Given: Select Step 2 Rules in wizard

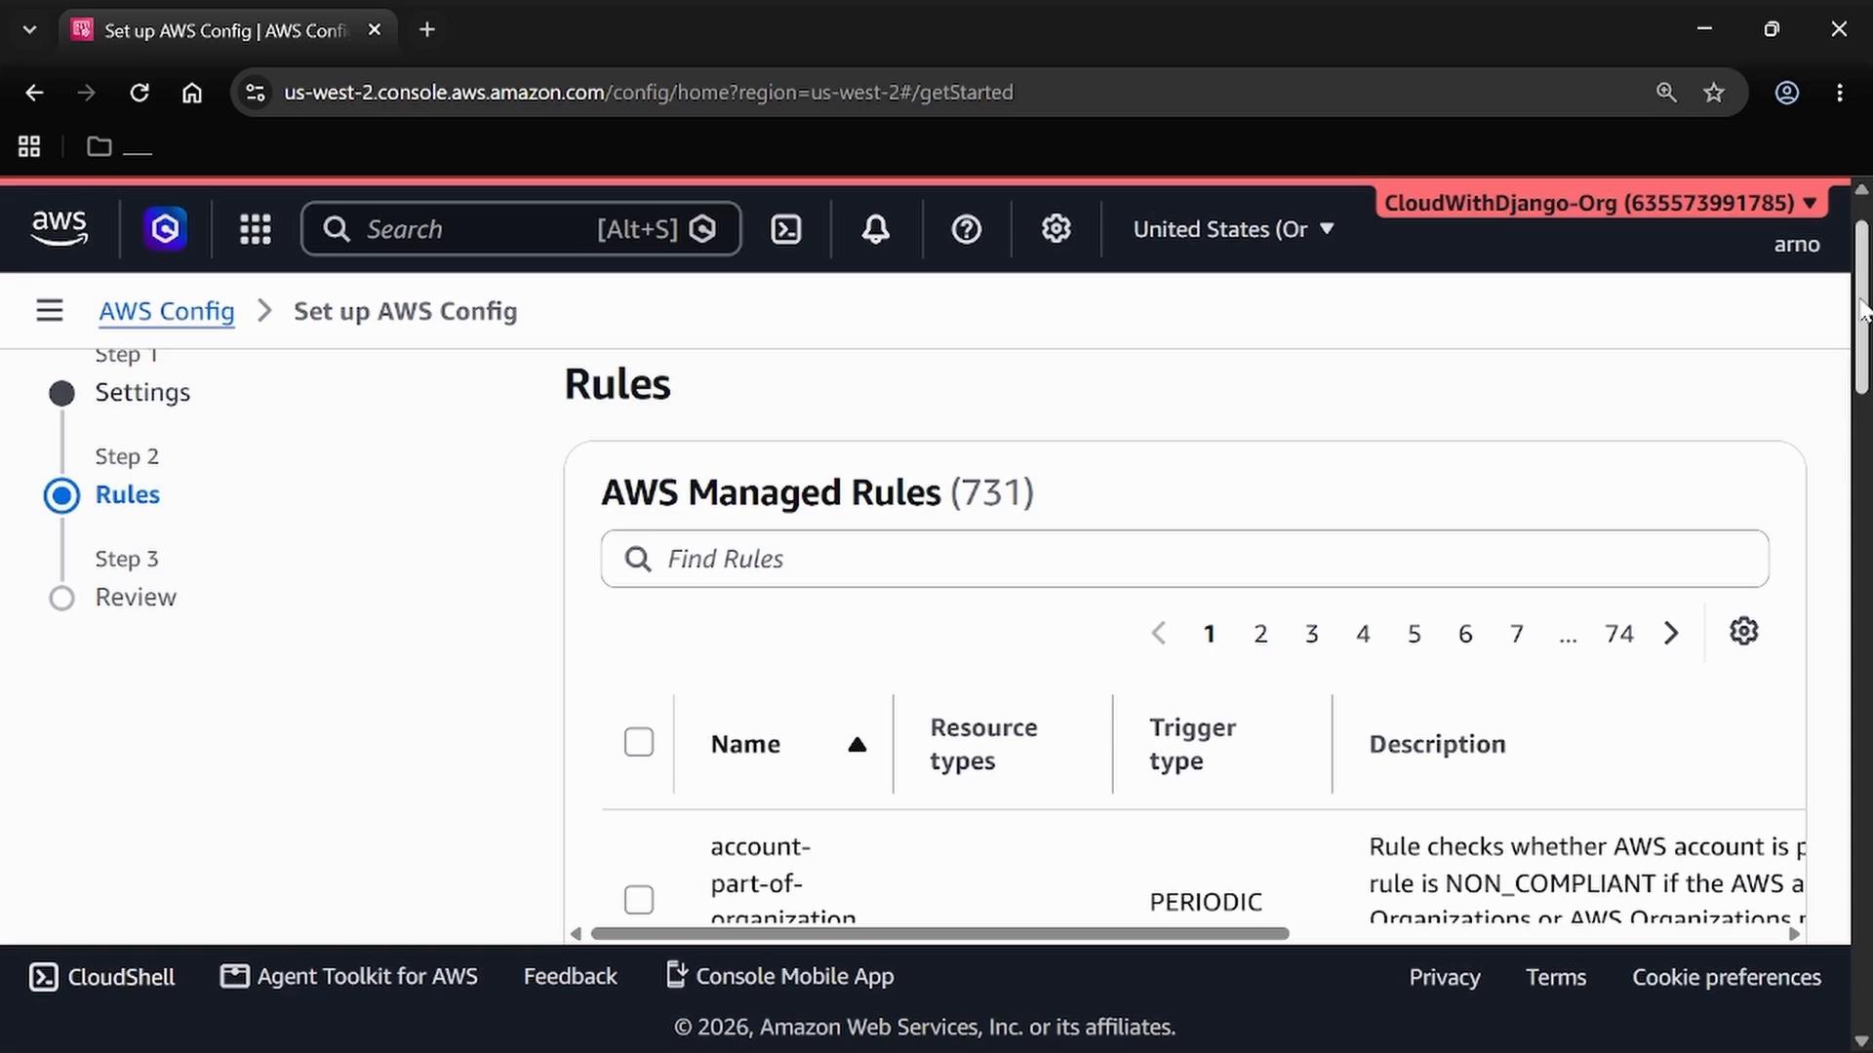Looking at the screenshot, I should [128, 495].
